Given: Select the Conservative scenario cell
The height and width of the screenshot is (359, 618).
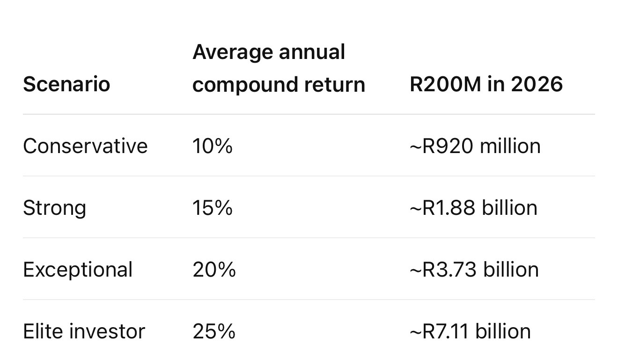Looking at the screenshot, I should (85, 146).
